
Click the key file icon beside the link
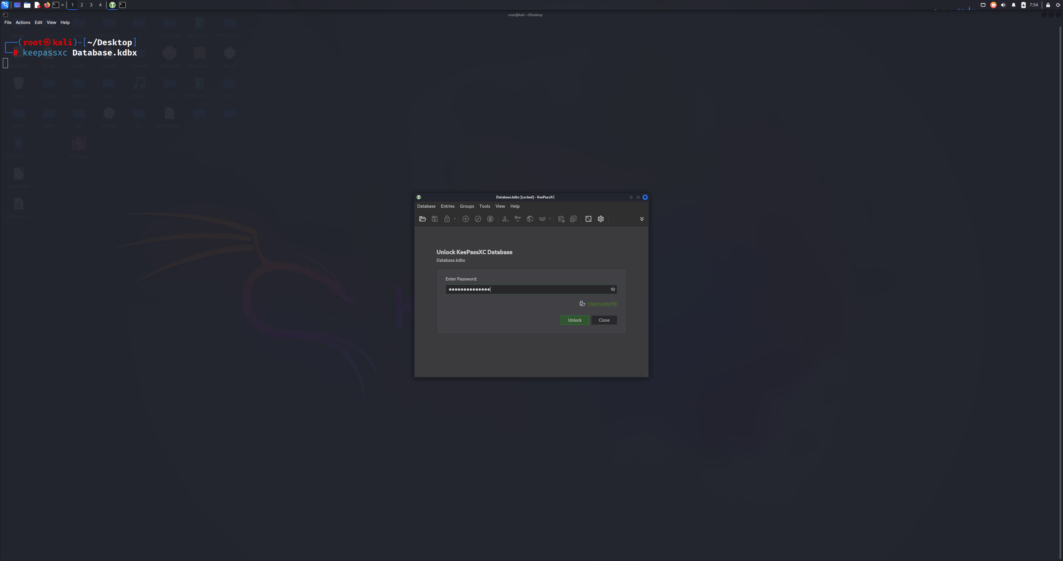point(582,304)
